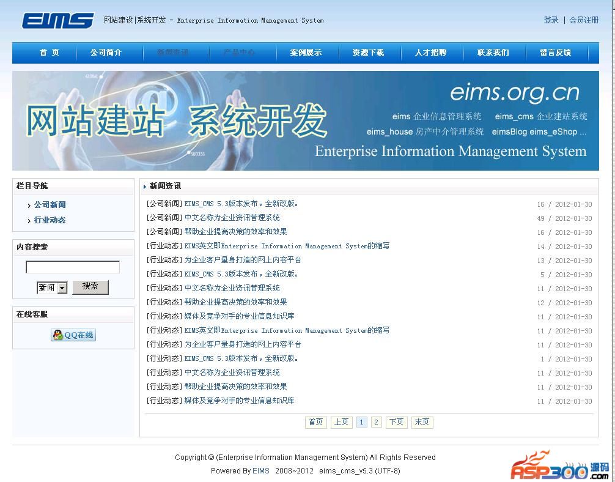
Task: Select page 1 in pagination
Action: click(x=362, y=422)
